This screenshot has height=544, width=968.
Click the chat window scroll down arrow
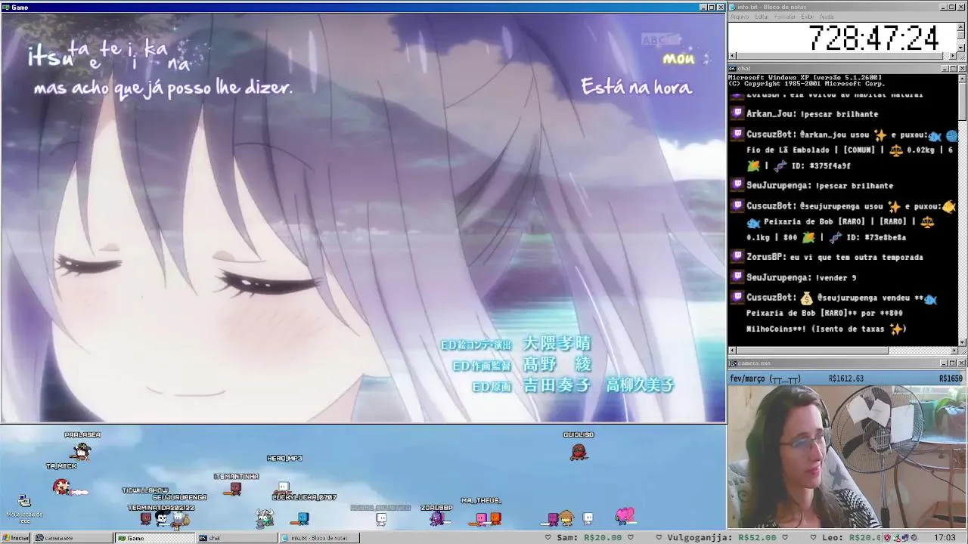tap(962, 342)
